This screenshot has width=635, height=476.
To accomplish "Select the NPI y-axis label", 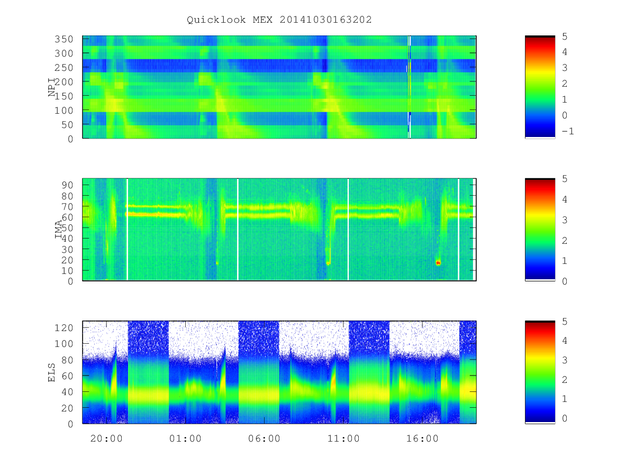I will pos(52,87).
